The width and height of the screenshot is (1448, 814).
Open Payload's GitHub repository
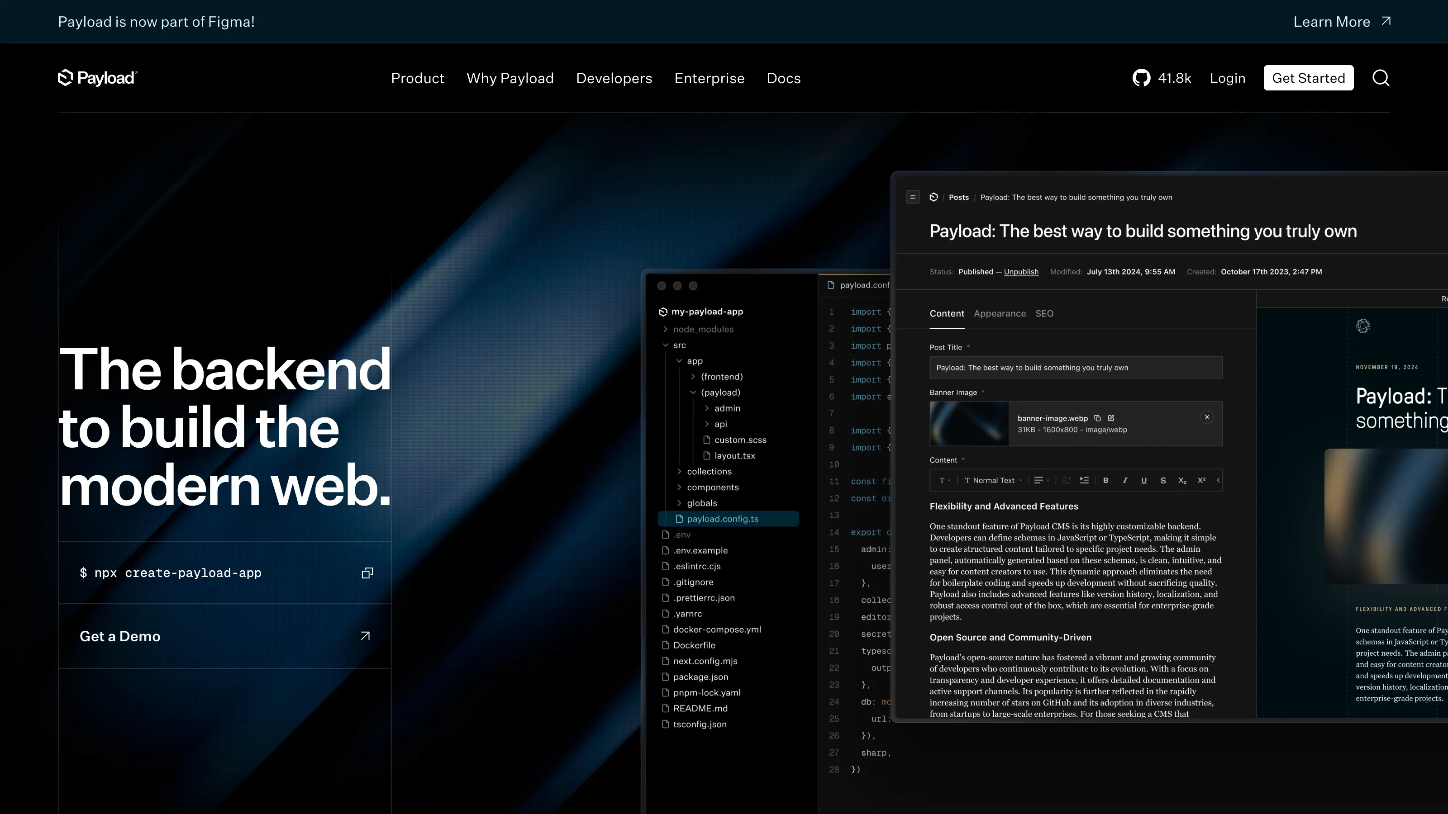[1142, 77]
